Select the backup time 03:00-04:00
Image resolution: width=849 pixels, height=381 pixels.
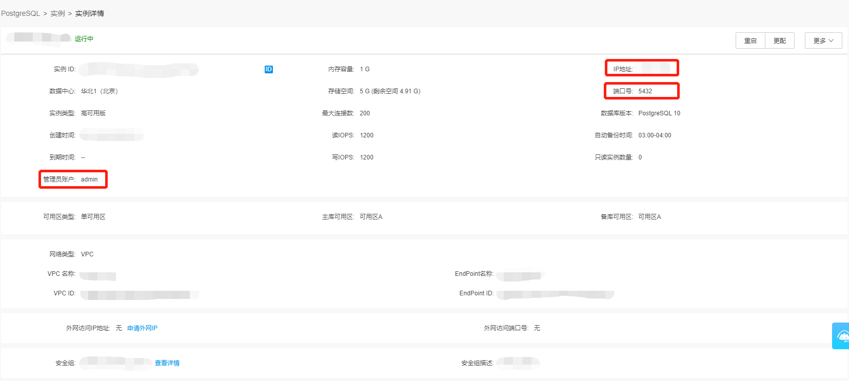click(x=655, y=135)
